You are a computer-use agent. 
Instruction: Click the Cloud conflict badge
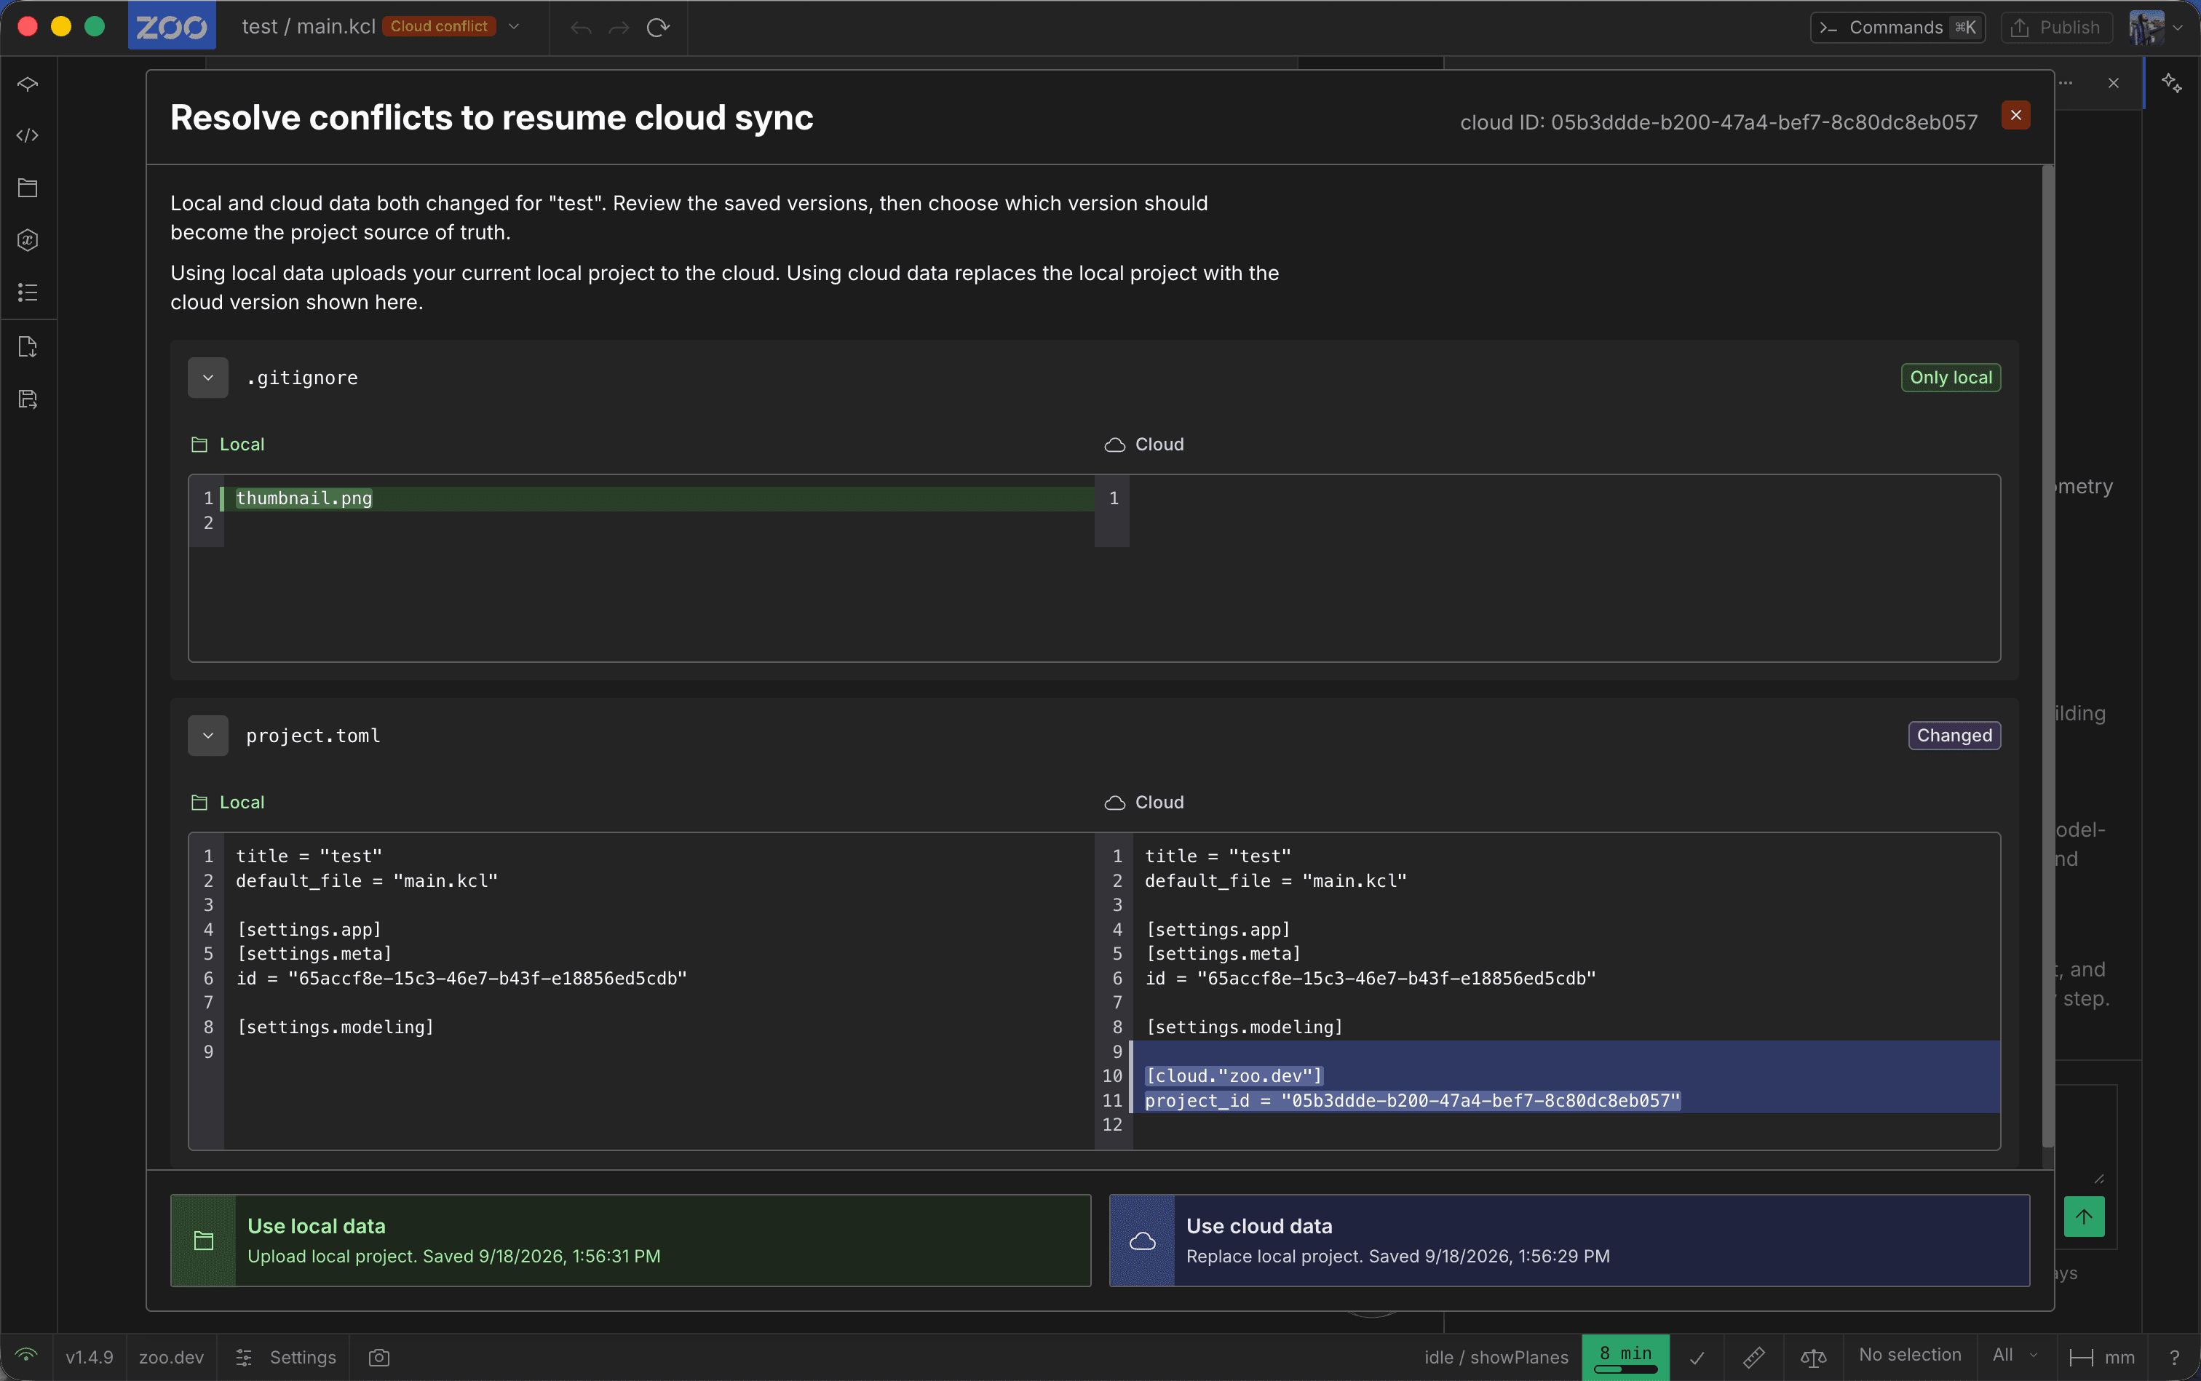(439, 26)
